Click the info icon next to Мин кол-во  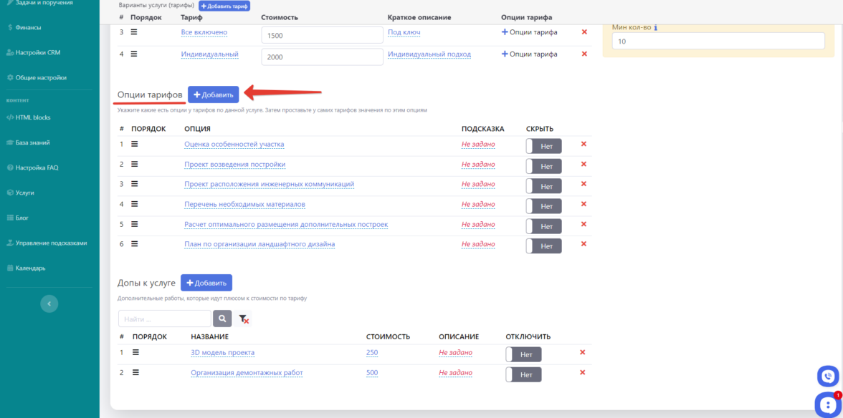tap(656, 28)
